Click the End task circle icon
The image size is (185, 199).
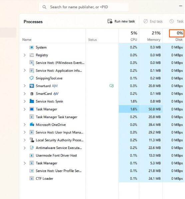tap(145, 21)
